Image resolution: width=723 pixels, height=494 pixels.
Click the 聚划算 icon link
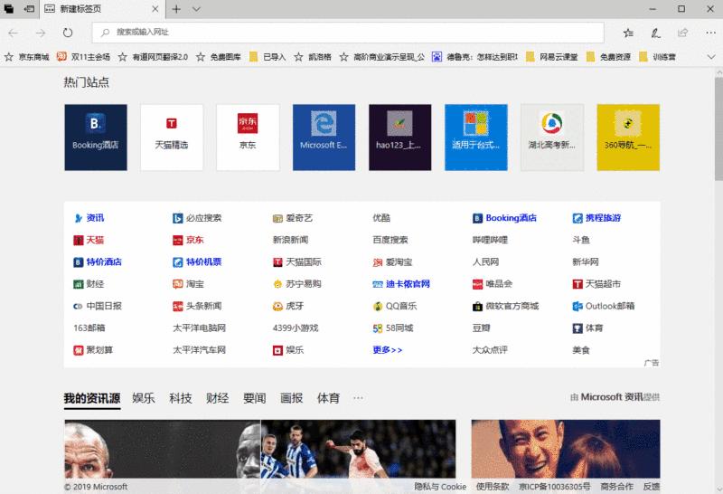coord(93,350)
